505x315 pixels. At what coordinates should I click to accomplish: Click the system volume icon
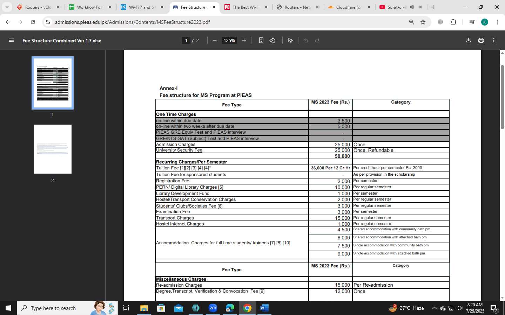click(x=460, y=308)
